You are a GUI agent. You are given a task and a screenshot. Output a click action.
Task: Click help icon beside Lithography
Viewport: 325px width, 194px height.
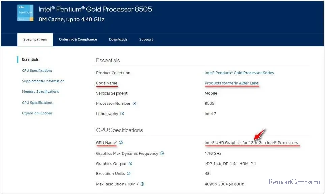point(122,114)
